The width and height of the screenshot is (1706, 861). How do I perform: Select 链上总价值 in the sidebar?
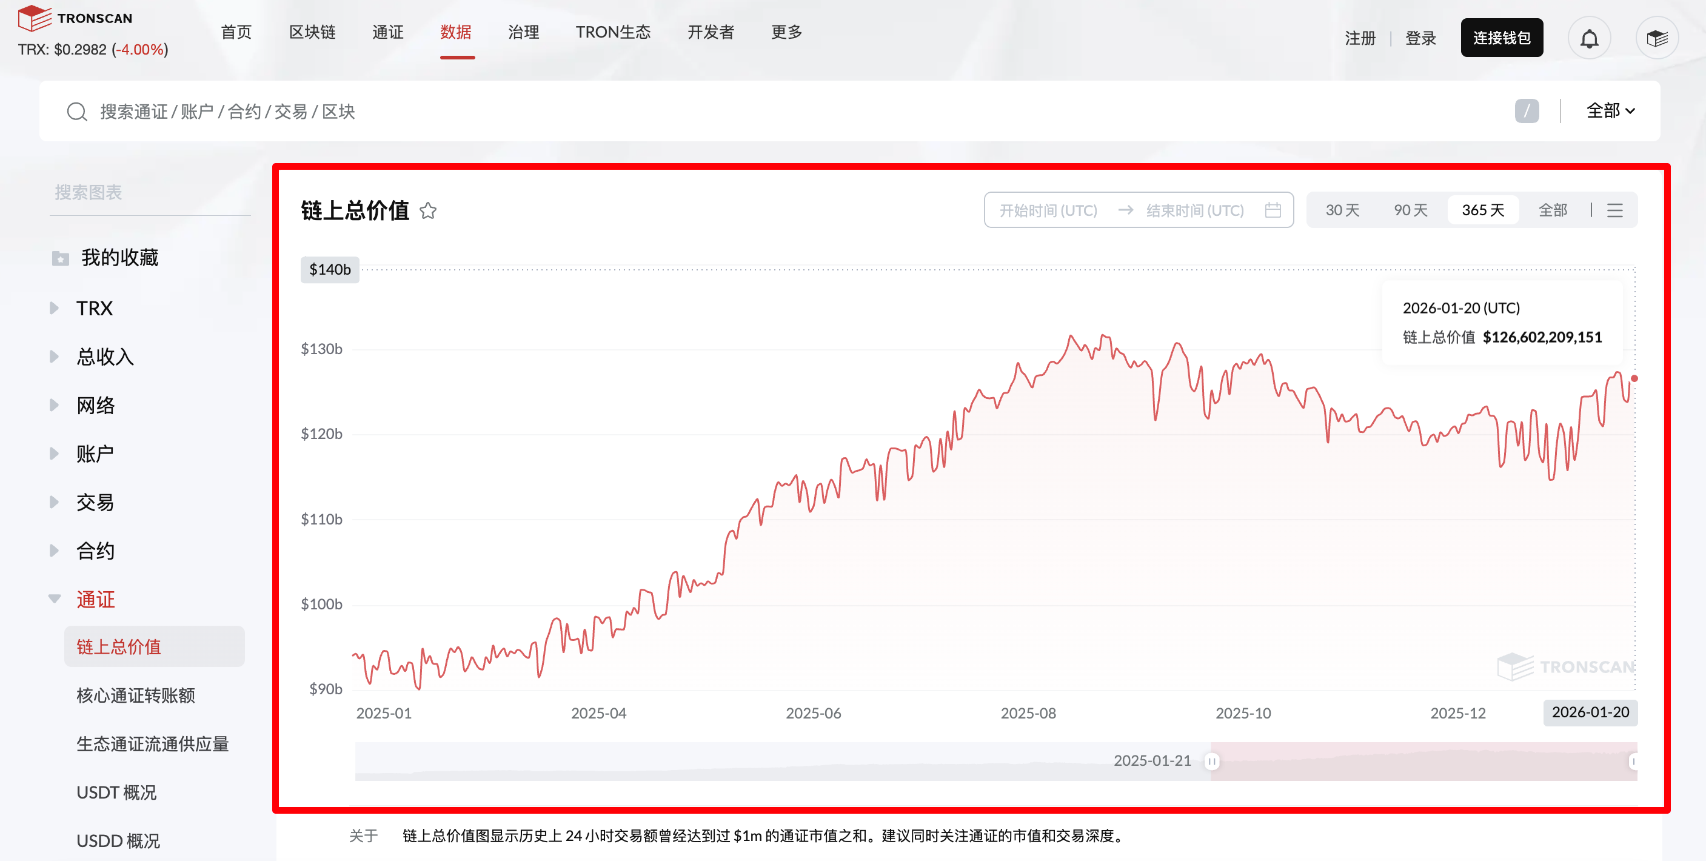point(155,646)
